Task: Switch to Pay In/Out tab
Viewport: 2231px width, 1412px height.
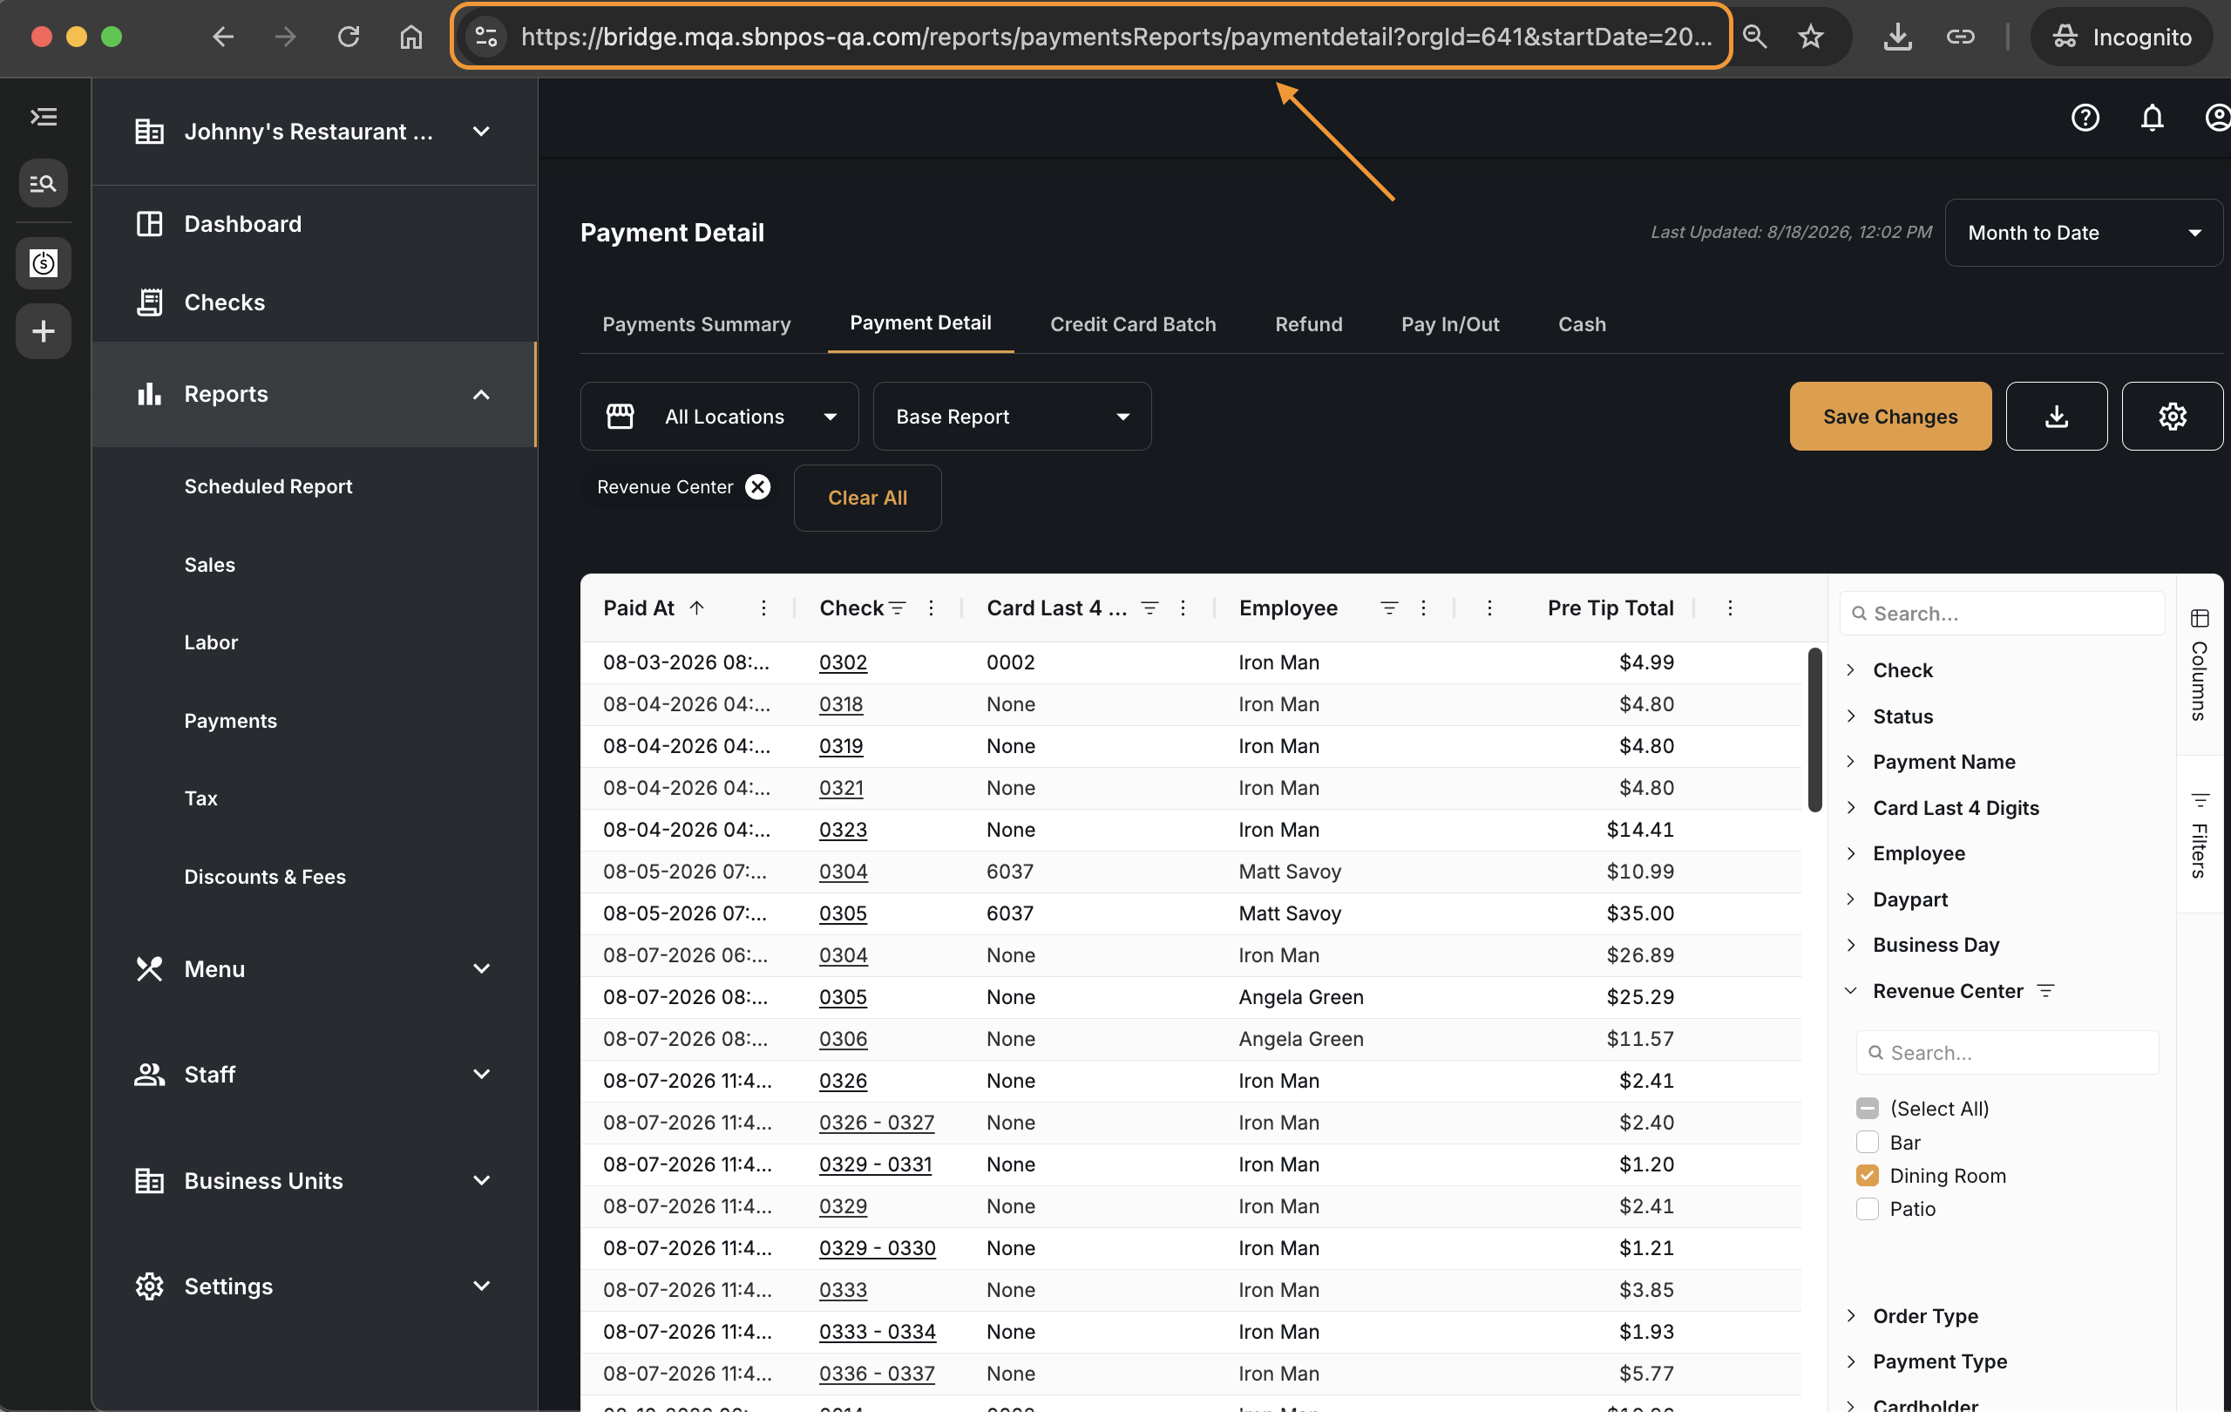Action: point(1450,324)
